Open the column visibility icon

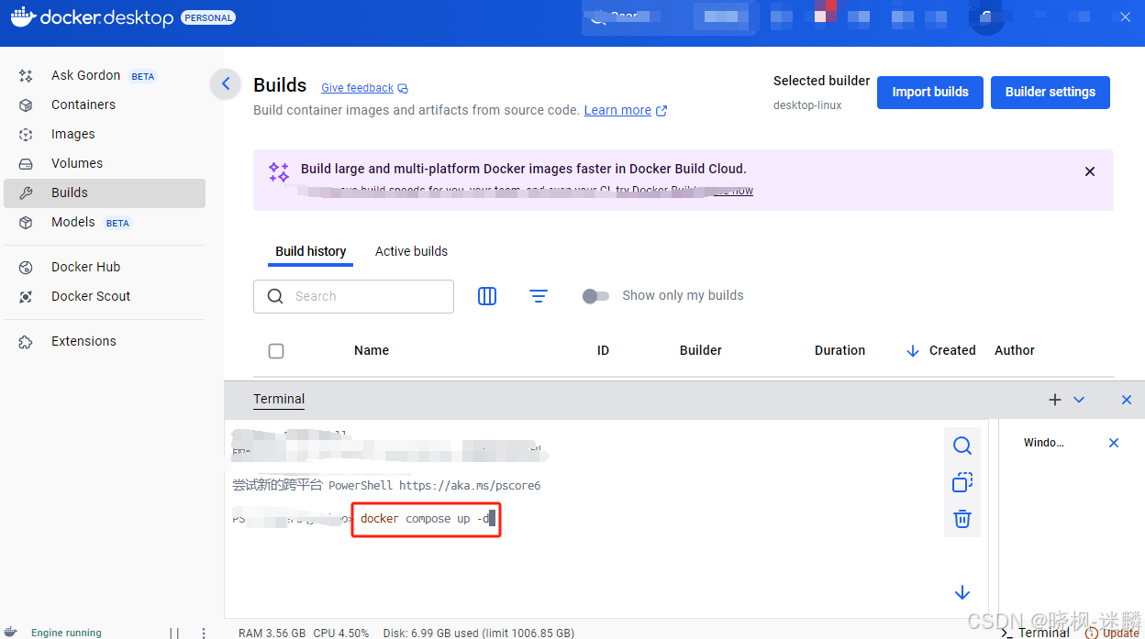coord(487,296)
